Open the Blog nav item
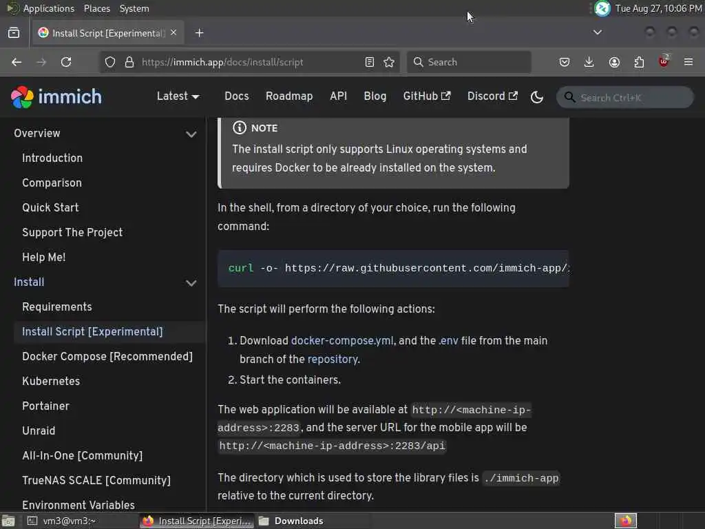Viewport: 705px width, 529px height. [375, 96]
